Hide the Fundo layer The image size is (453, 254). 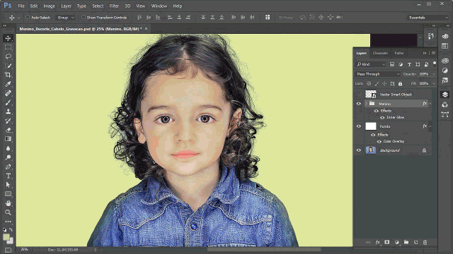pyautogui.click(x=359, y=126)
